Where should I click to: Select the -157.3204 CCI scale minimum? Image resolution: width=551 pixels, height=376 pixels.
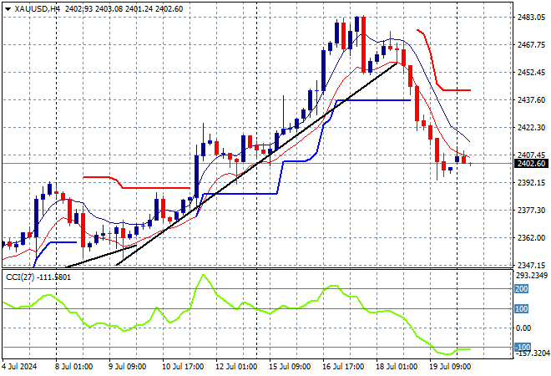[x=532, y=353]
